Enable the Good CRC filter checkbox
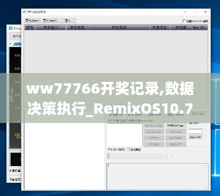 tap(184, 21)
